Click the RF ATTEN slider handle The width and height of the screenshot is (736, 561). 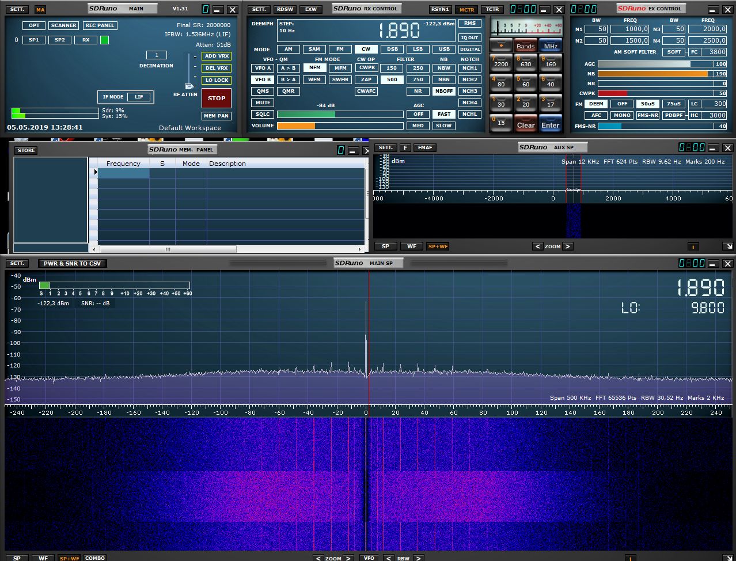click(x=188, y=86)
